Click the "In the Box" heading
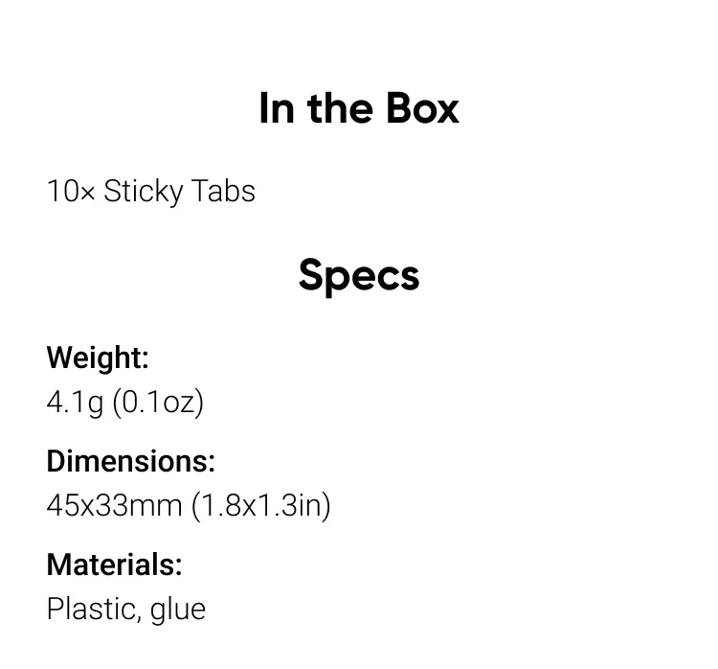Image resolution: width=718 pixels, height=669 pixels. coord(359,108)
